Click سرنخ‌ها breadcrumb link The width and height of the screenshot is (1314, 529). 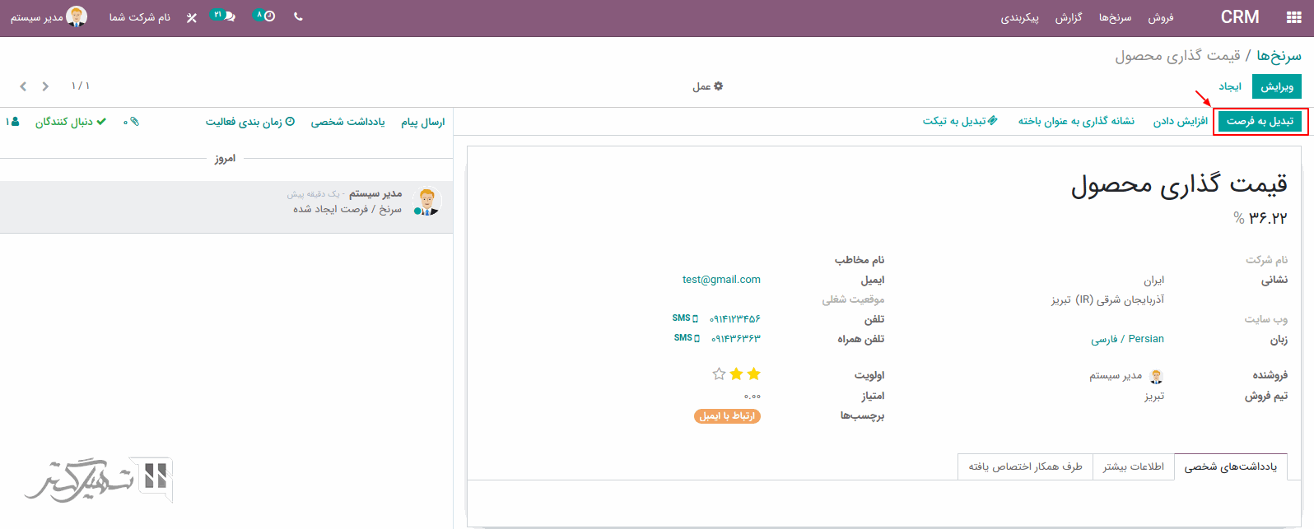pyautogui.click(x=1279, y=55)
